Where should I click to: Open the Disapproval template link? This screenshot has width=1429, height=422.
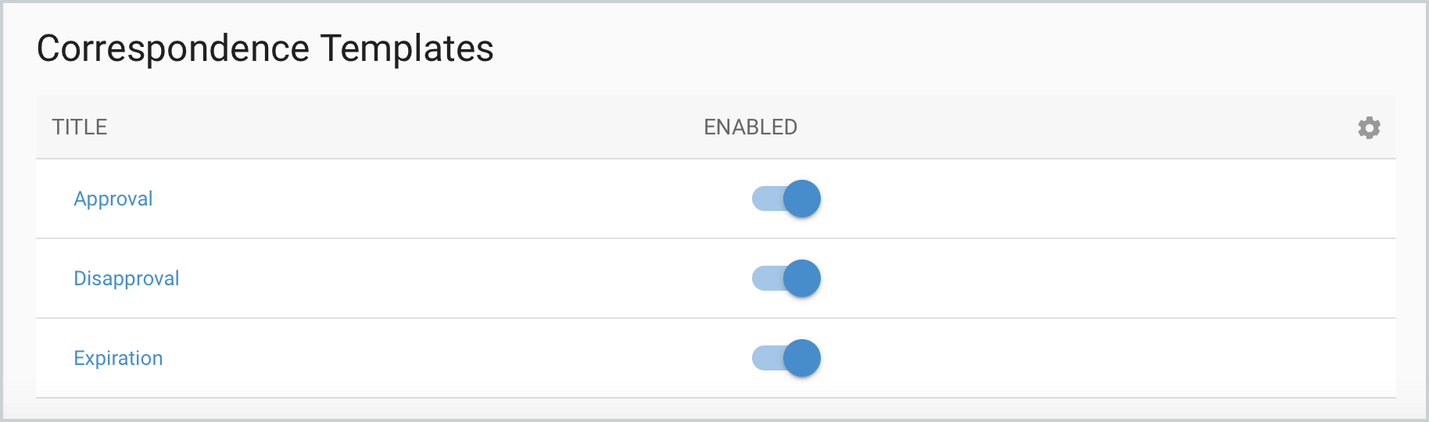(x=127, y=278)
